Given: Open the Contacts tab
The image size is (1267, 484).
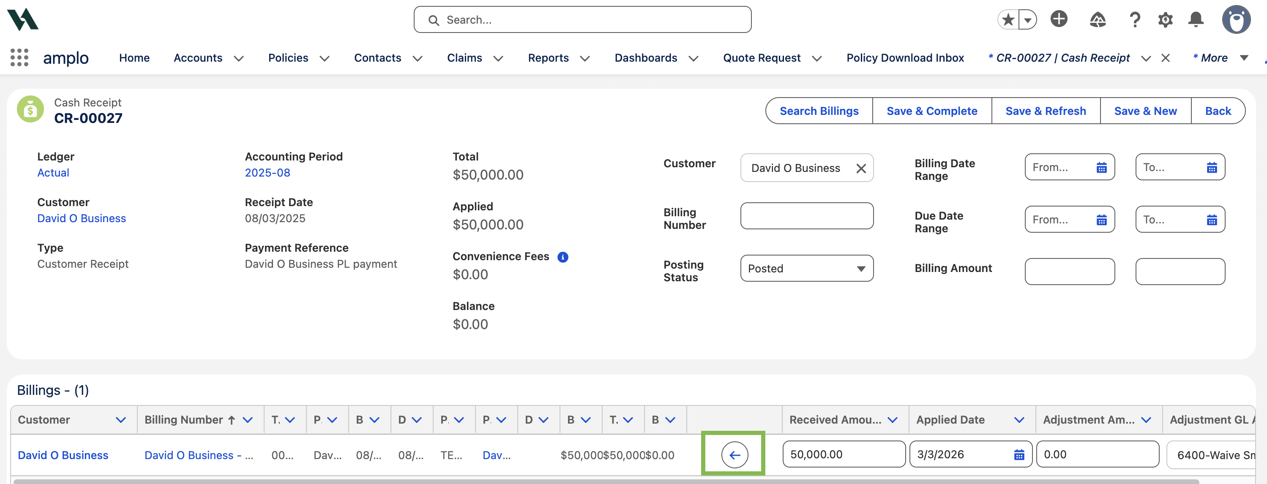Looking at the screenshot, I should (378, 58).
